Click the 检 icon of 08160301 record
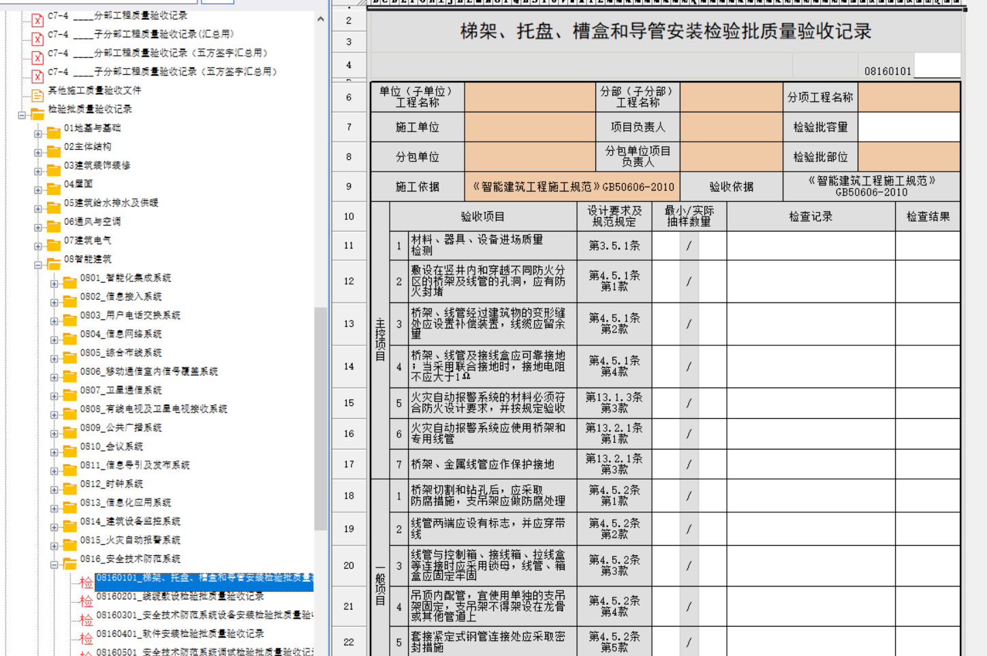This screenshot has width=987, height=656. [x=87, y=620]
